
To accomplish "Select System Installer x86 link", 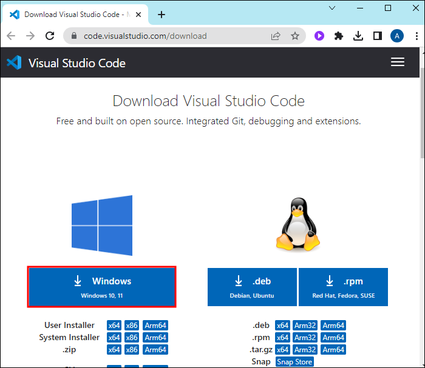I will 132,338.
